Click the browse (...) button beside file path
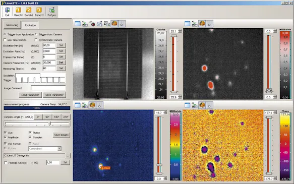The width and height of the screenshot is (294, 184). (x=68, y=155)
